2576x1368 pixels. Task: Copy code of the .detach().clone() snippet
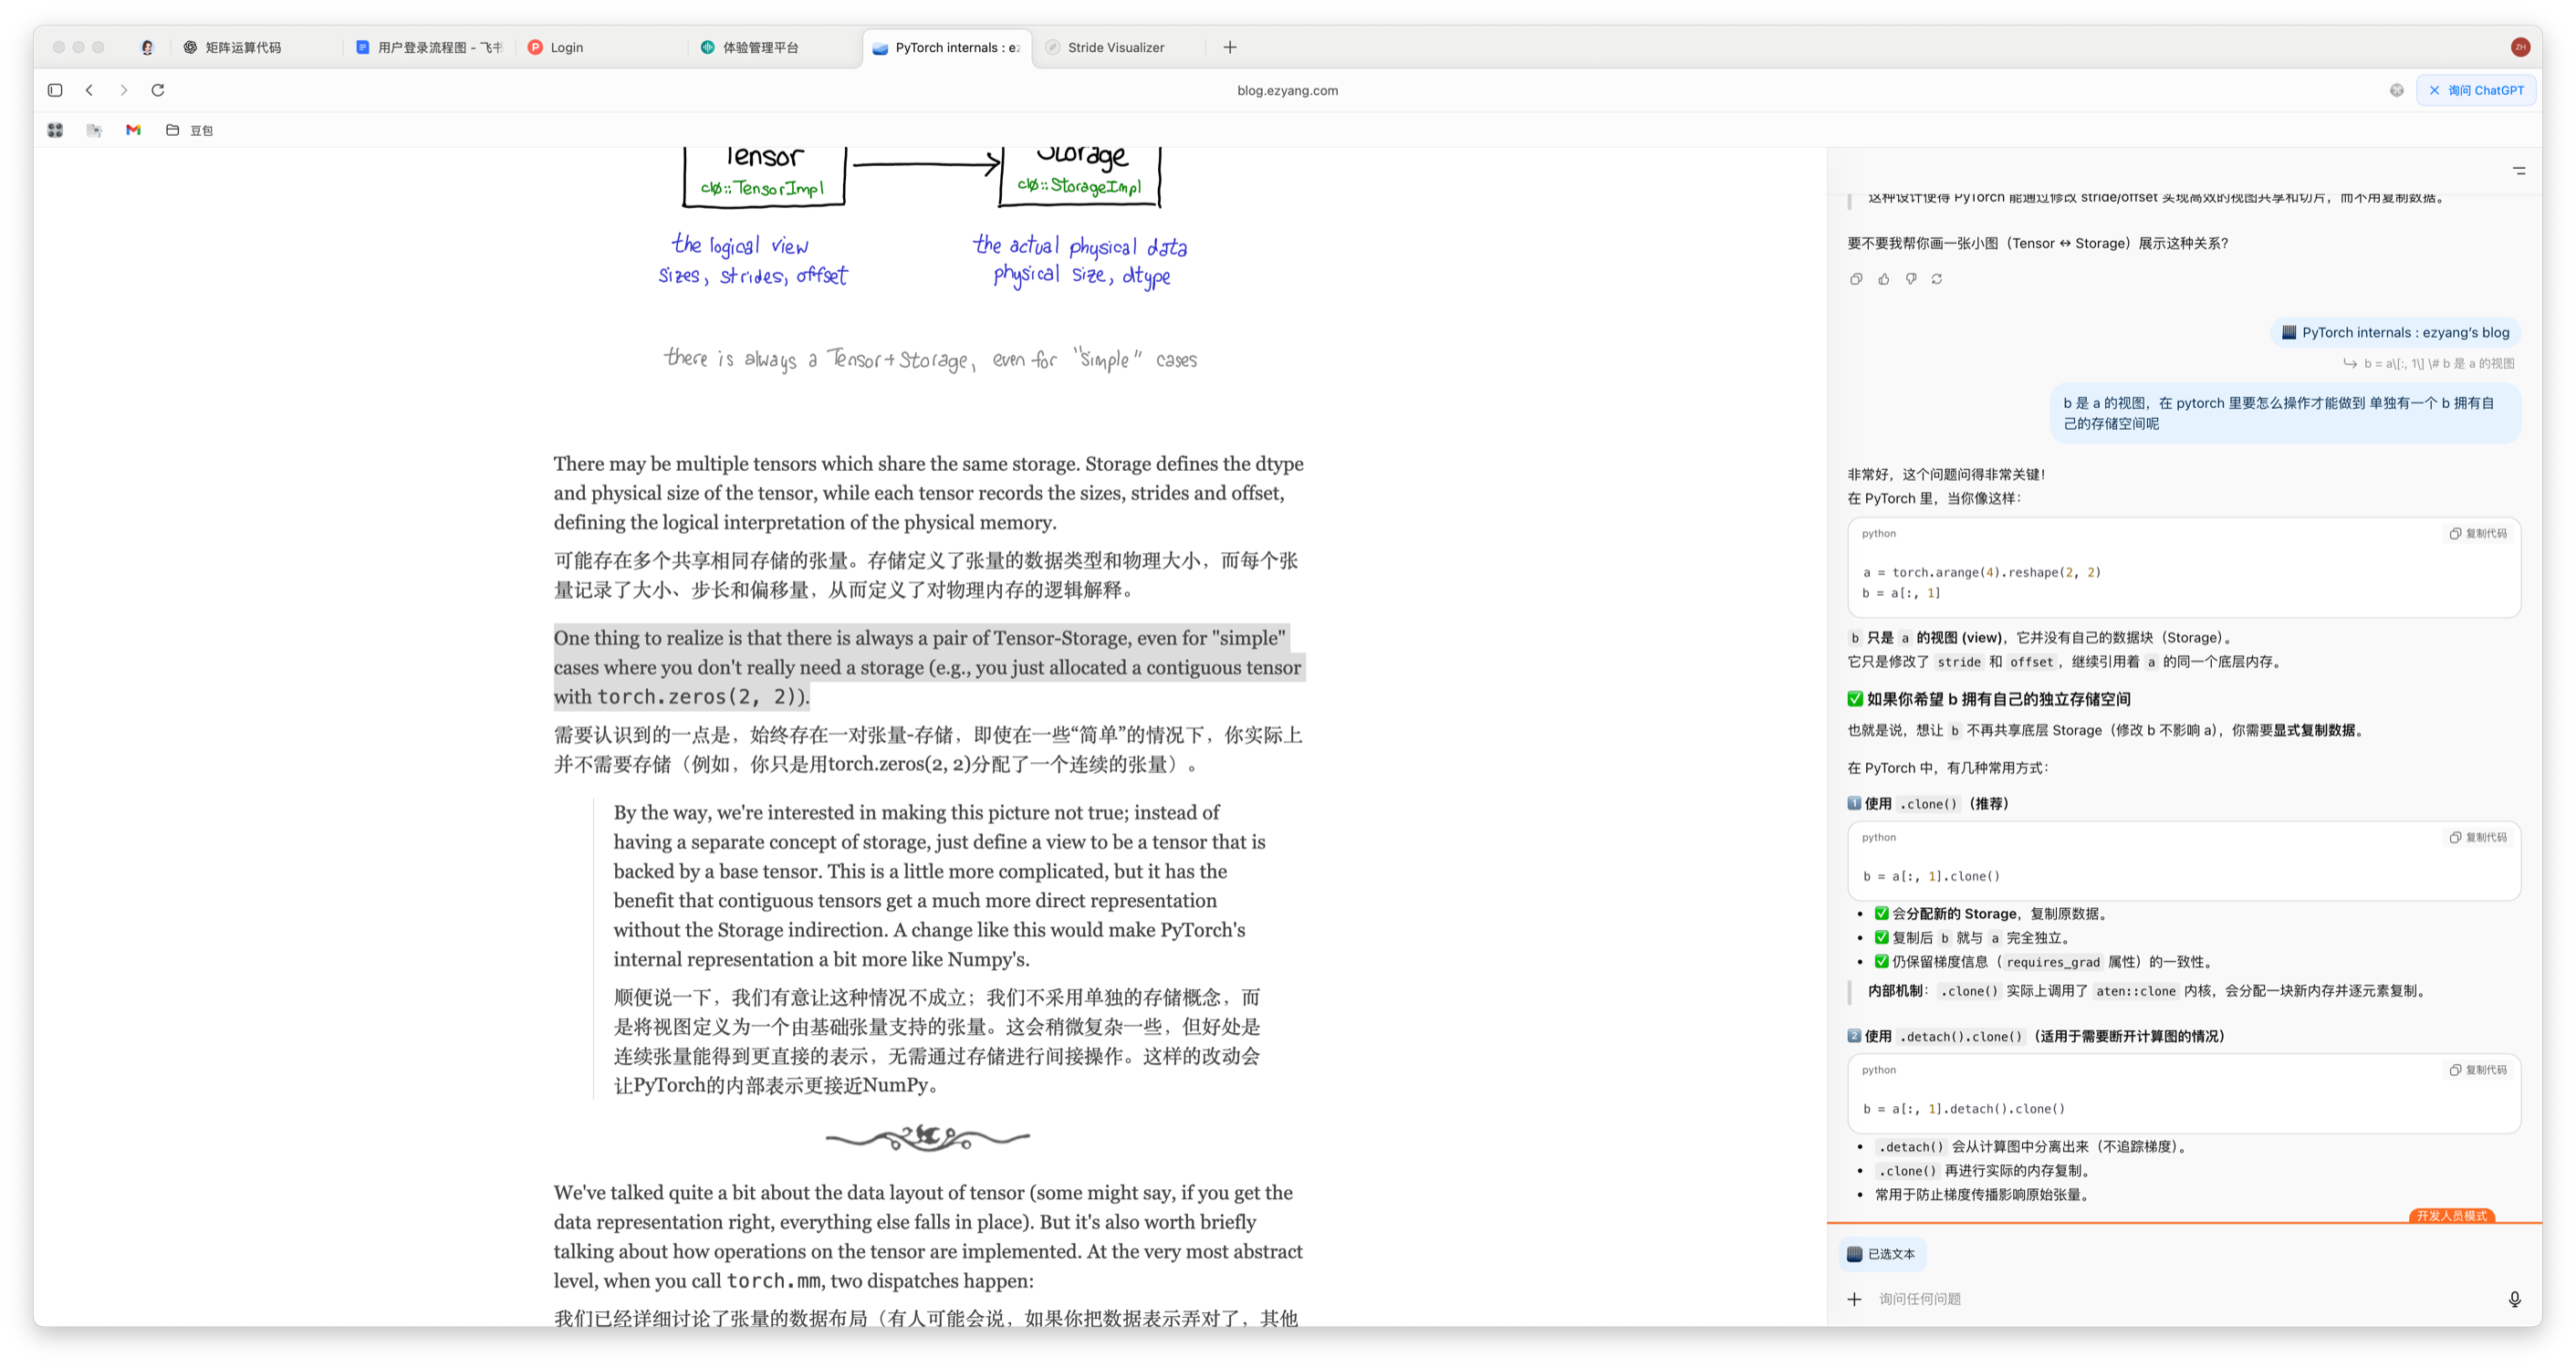click(2478, 1070)
